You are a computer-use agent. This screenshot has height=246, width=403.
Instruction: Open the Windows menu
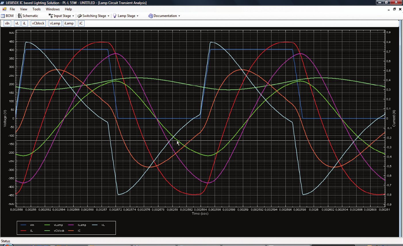pyautogui.click(x=53, y=9)
